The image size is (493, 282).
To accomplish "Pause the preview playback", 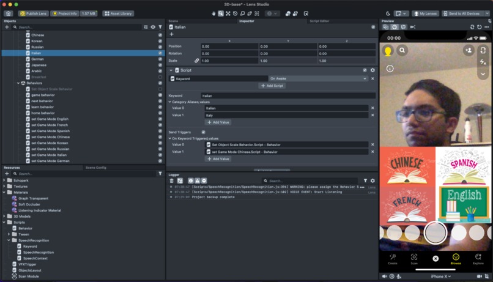I will coord(391,276).
